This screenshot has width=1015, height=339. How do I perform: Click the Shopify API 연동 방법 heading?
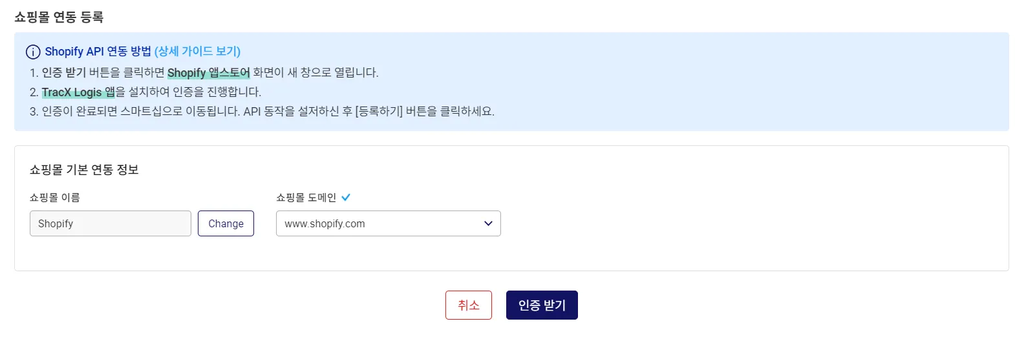click(x=98, y=52)
